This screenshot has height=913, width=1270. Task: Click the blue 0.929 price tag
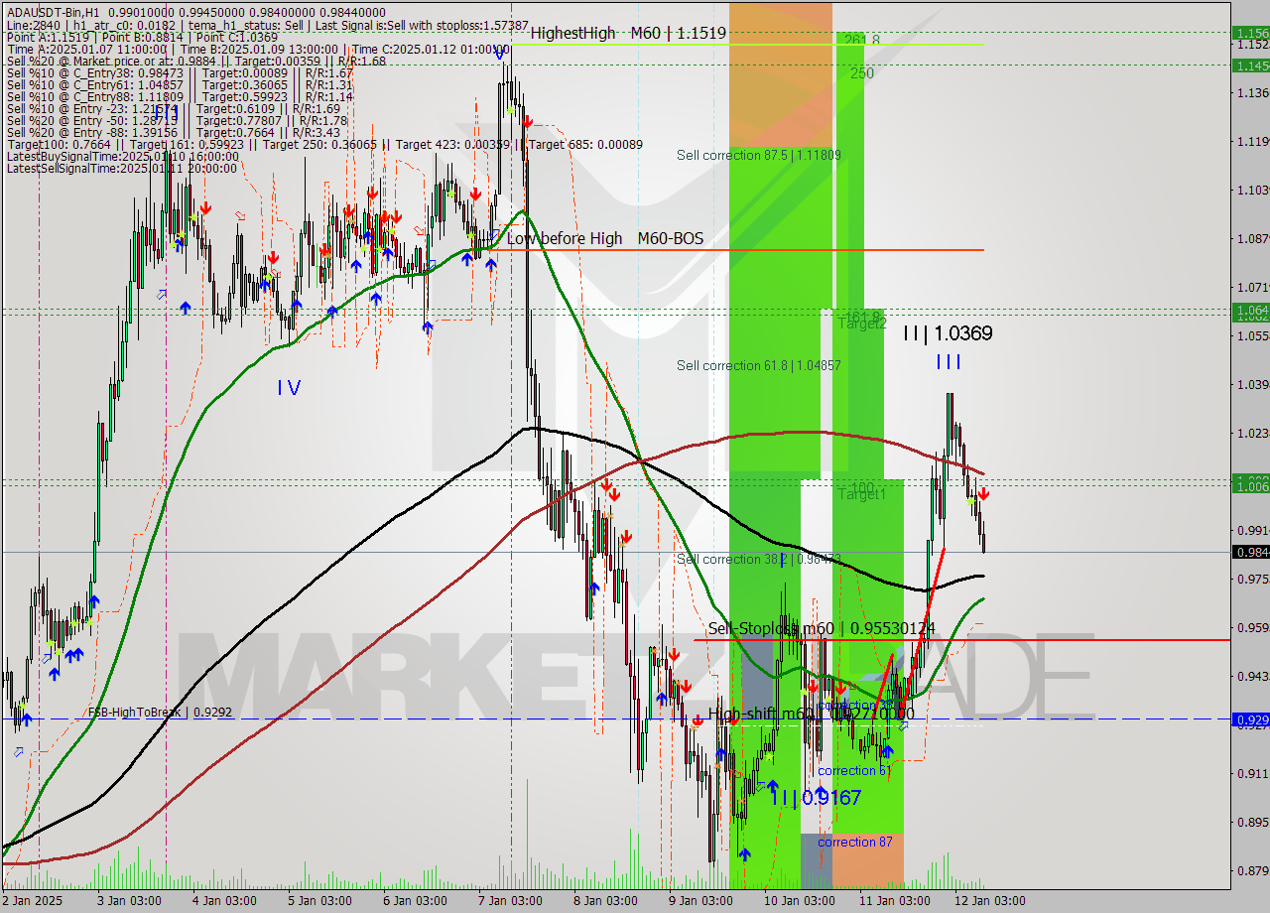pyautogui.click(x=1250, y=718)
